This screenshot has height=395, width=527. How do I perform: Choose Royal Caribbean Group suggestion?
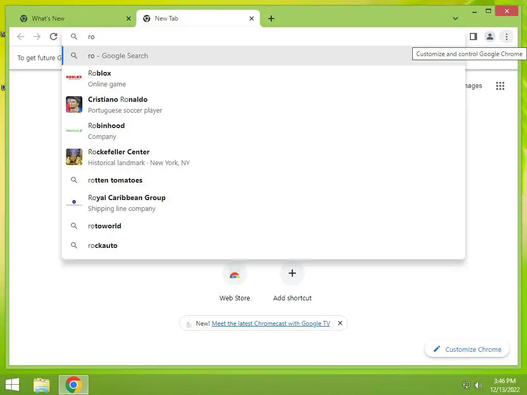(264, 203)
